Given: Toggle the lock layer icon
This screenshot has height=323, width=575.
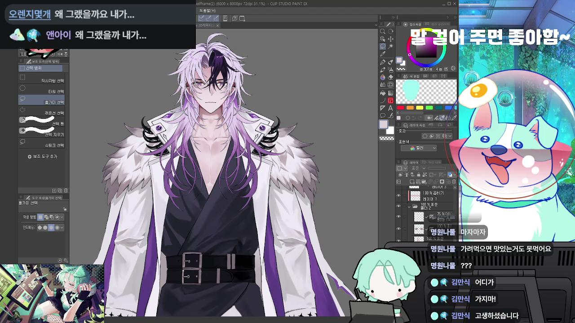Looking at the screenshot, I should point(419,175).
